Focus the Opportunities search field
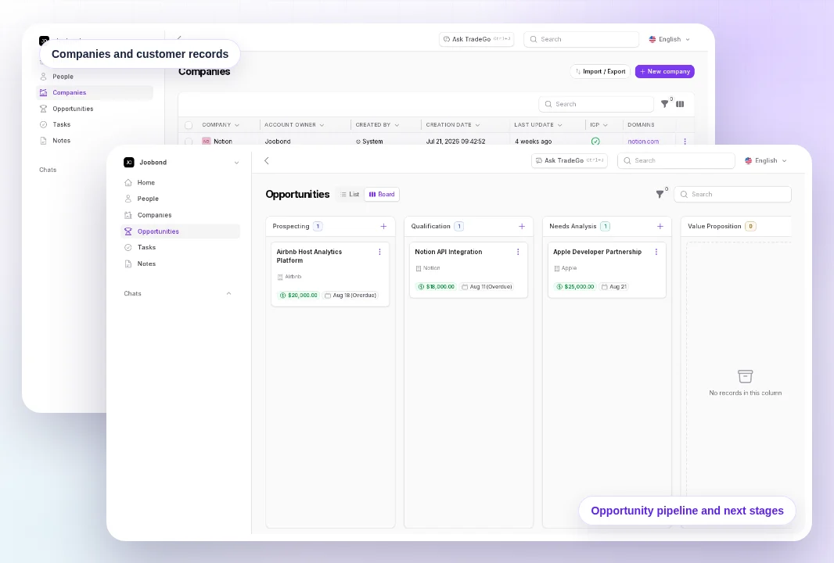 click(x=732, y=195)
